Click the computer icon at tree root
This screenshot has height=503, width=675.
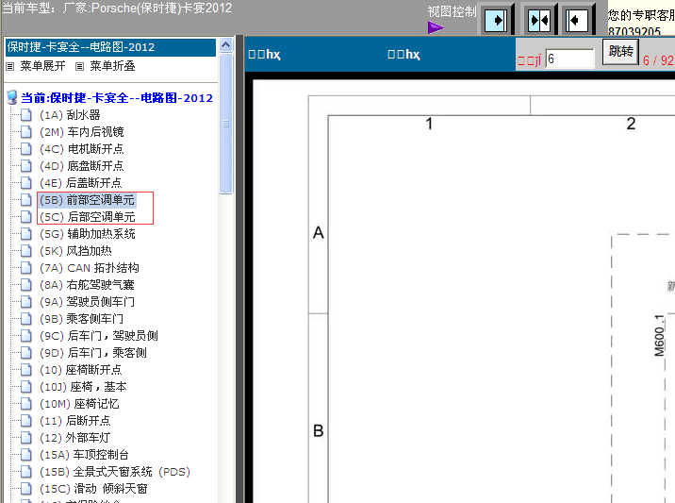tap(12, 97)
